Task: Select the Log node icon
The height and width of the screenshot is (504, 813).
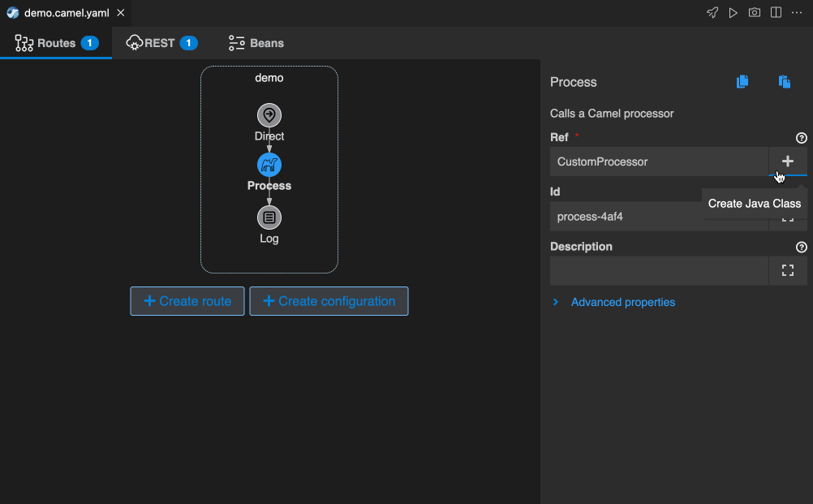Action: 269,218
